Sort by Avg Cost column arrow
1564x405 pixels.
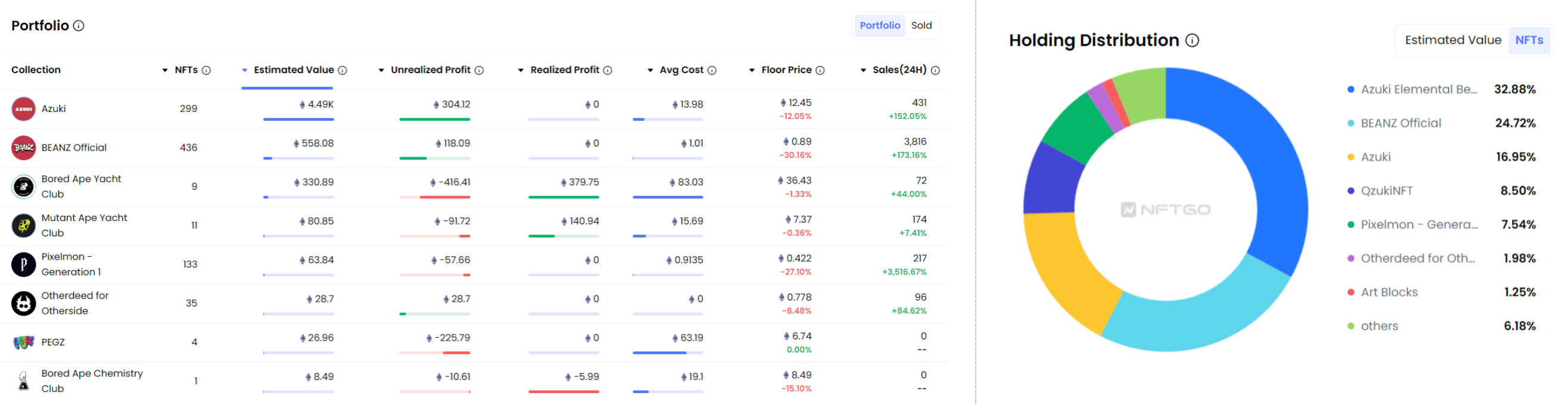[x=650, y=70]
